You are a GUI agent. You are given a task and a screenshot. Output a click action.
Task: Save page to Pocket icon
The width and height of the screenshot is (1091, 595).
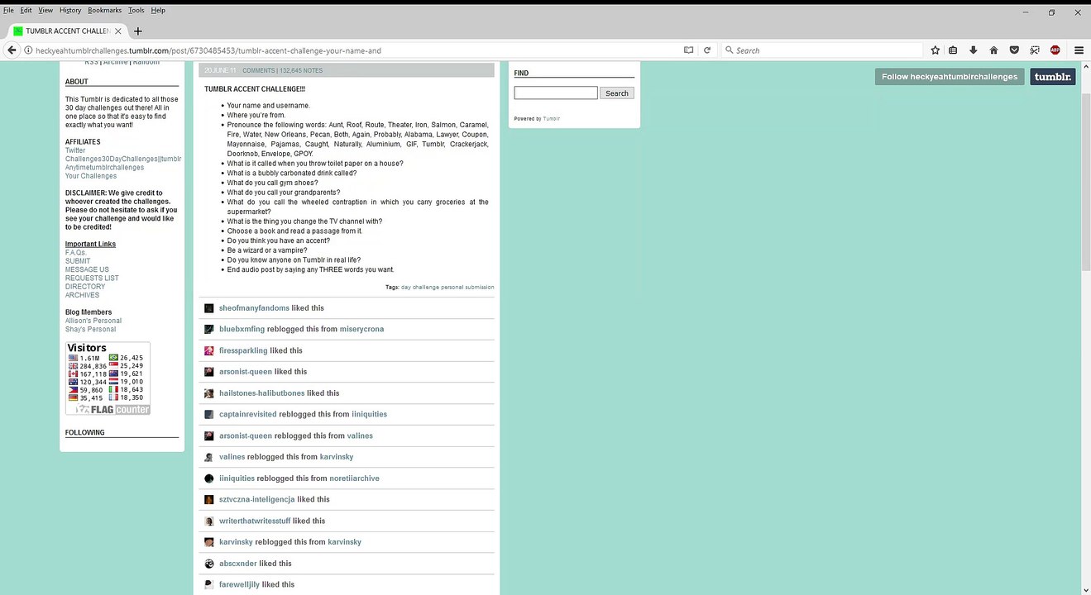pos(1014,50)
